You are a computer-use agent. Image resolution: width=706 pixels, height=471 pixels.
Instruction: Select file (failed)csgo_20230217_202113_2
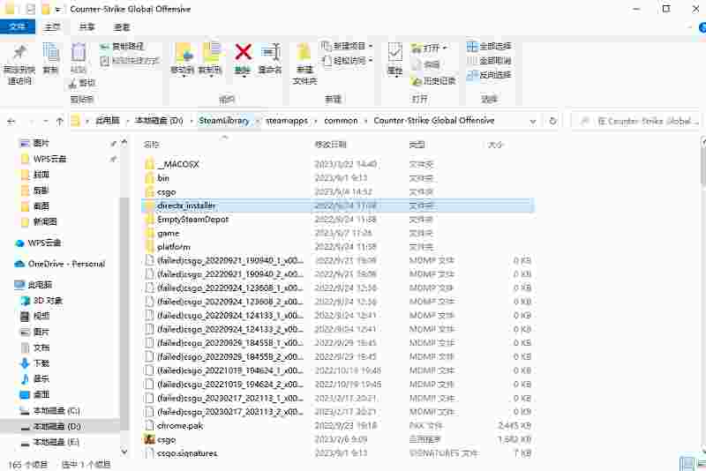coord(230,412)
